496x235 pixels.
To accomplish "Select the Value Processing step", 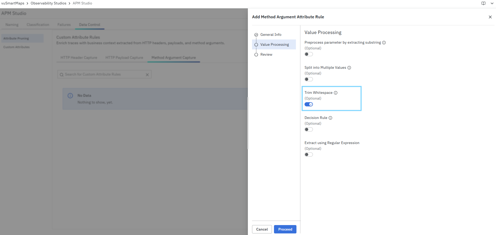I will [274, 44].
